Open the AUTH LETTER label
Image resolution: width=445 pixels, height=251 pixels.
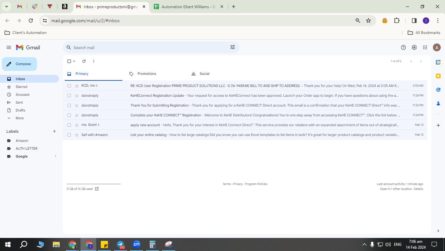27,148
